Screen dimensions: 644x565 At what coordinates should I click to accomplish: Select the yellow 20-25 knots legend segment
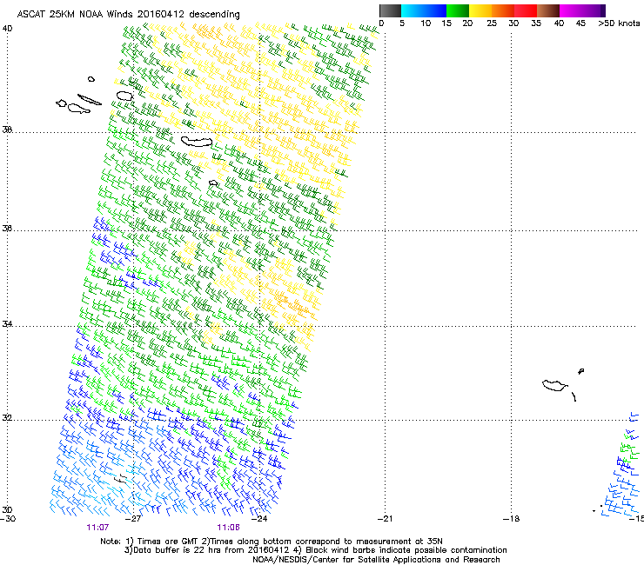pyautogui.click(x=480, y=10)
